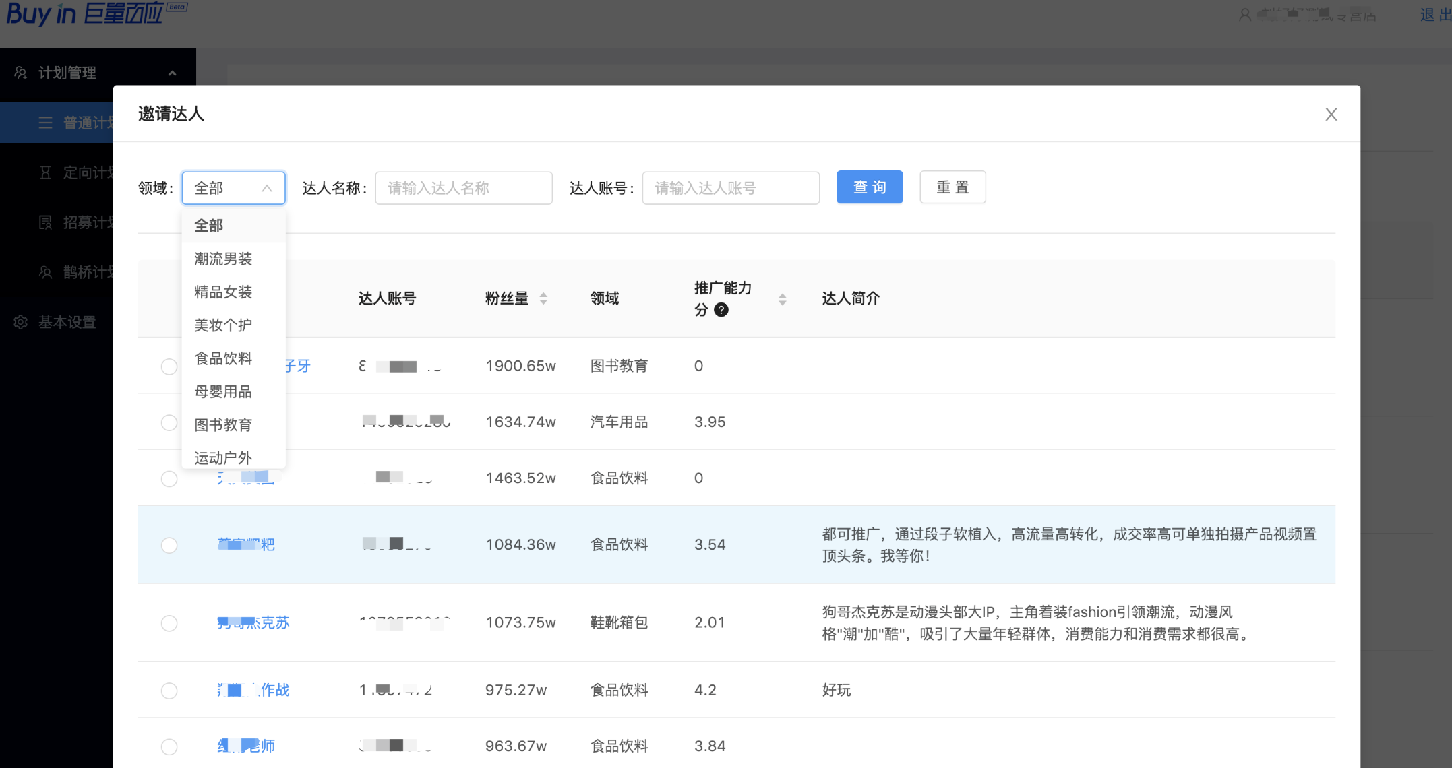Click 定向计划 icon in sidebar
The width and height of the screenshot is (1452, 768).
(45, 172)
